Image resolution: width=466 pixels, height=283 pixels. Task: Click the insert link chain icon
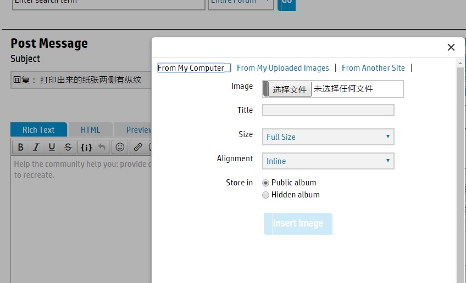click(x=138, y=147)
